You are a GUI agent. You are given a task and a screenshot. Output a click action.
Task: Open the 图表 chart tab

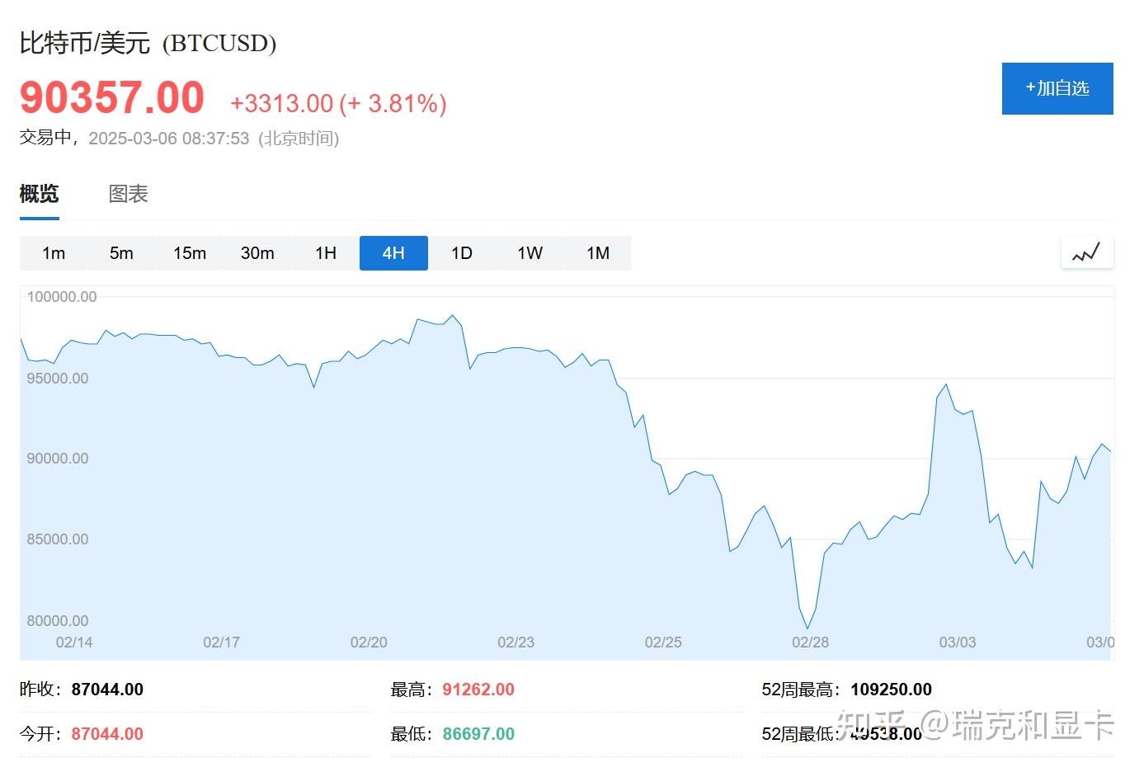128,194
